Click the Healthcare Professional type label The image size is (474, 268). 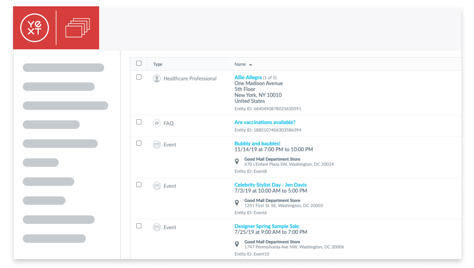click(190, 79)
